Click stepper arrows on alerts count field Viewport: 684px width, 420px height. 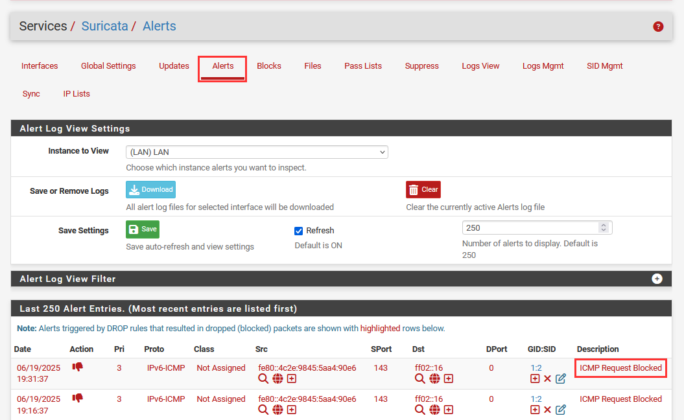pyautogui.click(x=604, y=227)
